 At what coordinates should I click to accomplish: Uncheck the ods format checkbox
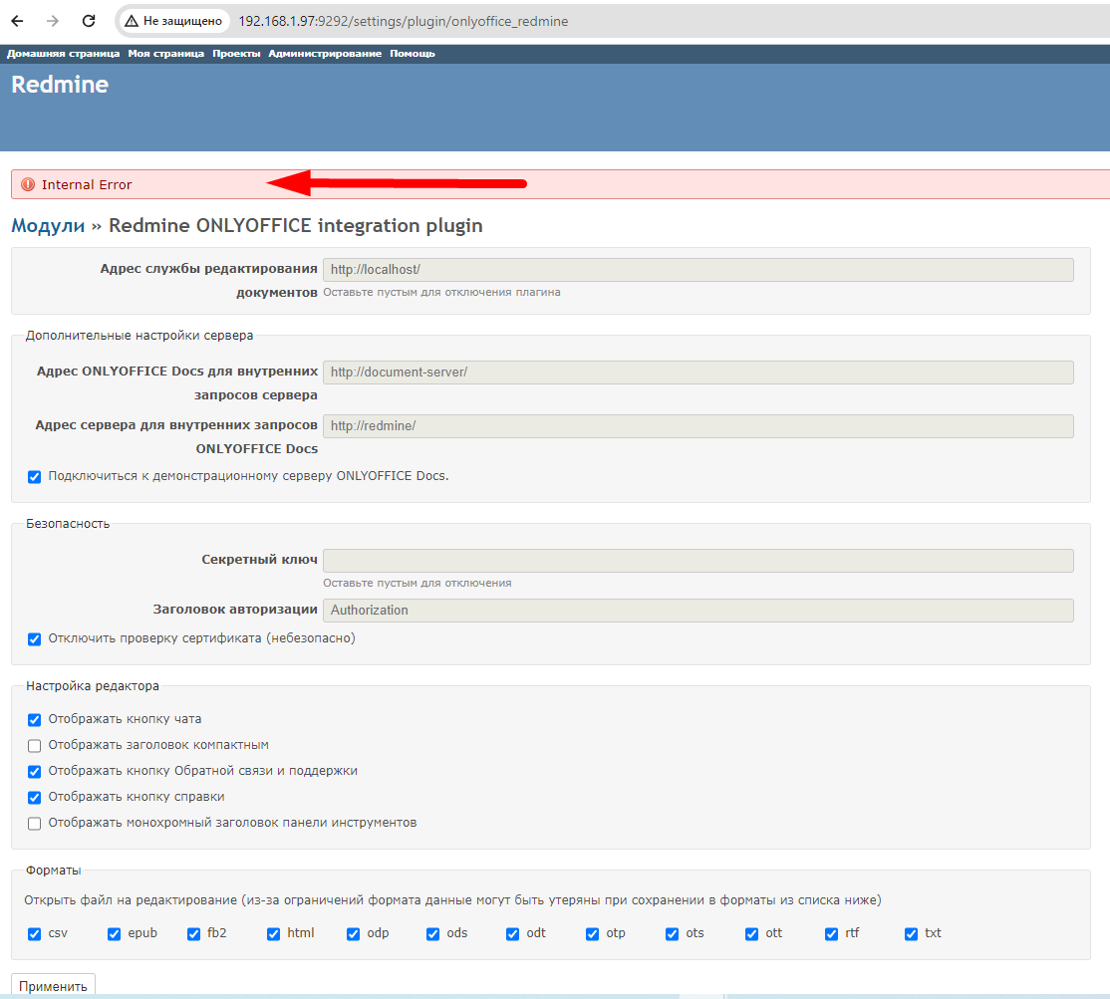(x=432, y=934)
